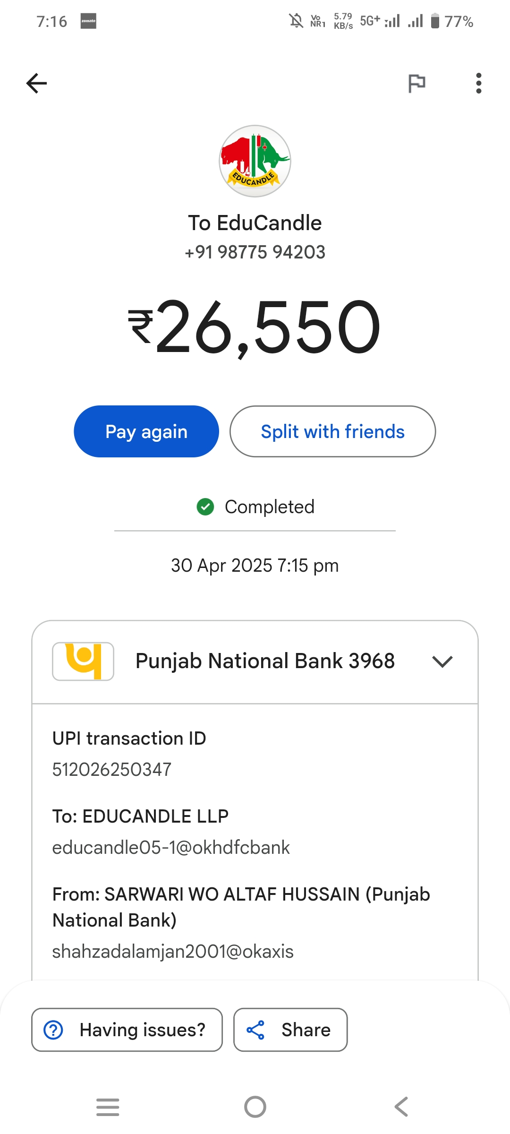Expand Punjab National Bank details chevron
This screenshot has width=510, height=1134.
click(x=442, y=661)
